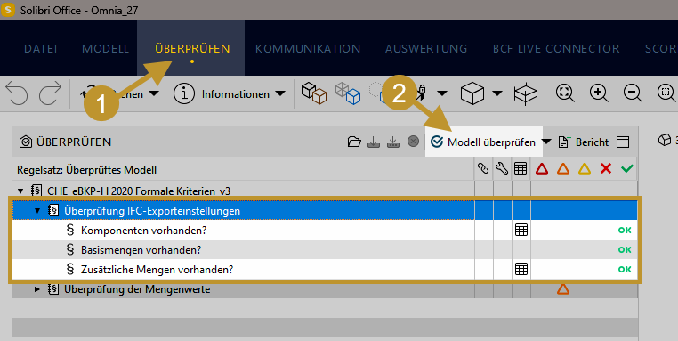The width and height of the screenshot is (678, 341).
Task: Select rule Basismengen vorhanden?
Action: [x=325, y=249]
